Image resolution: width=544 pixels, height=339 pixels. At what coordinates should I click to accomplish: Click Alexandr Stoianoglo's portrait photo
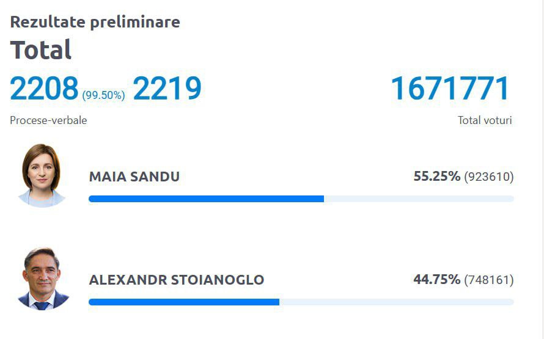(x=42, y=279)
